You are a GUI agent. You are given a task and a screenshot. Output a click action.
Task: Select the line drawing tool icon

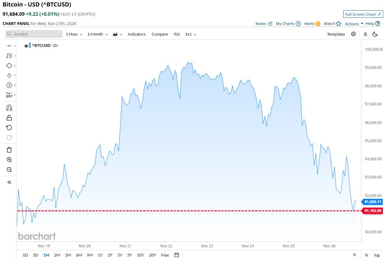tap(9, 46)
